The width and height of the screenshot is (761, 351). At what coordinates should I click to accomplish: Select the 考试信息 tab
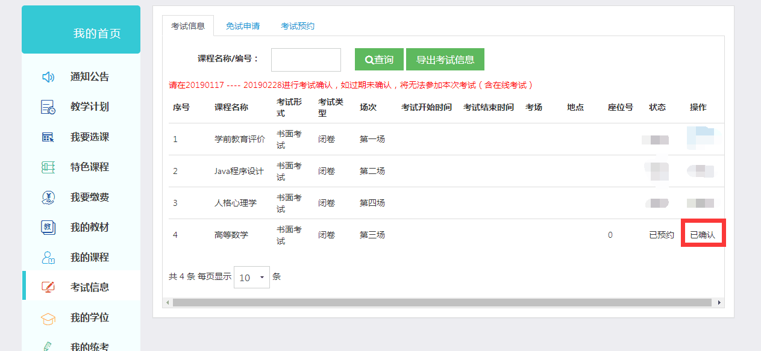coord(189,26)
